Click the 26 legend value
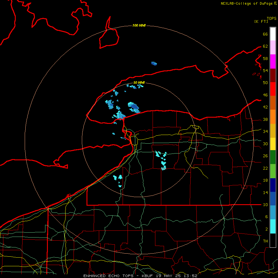Viewport: 278px width, 278px height. click(x=265, y=156)
